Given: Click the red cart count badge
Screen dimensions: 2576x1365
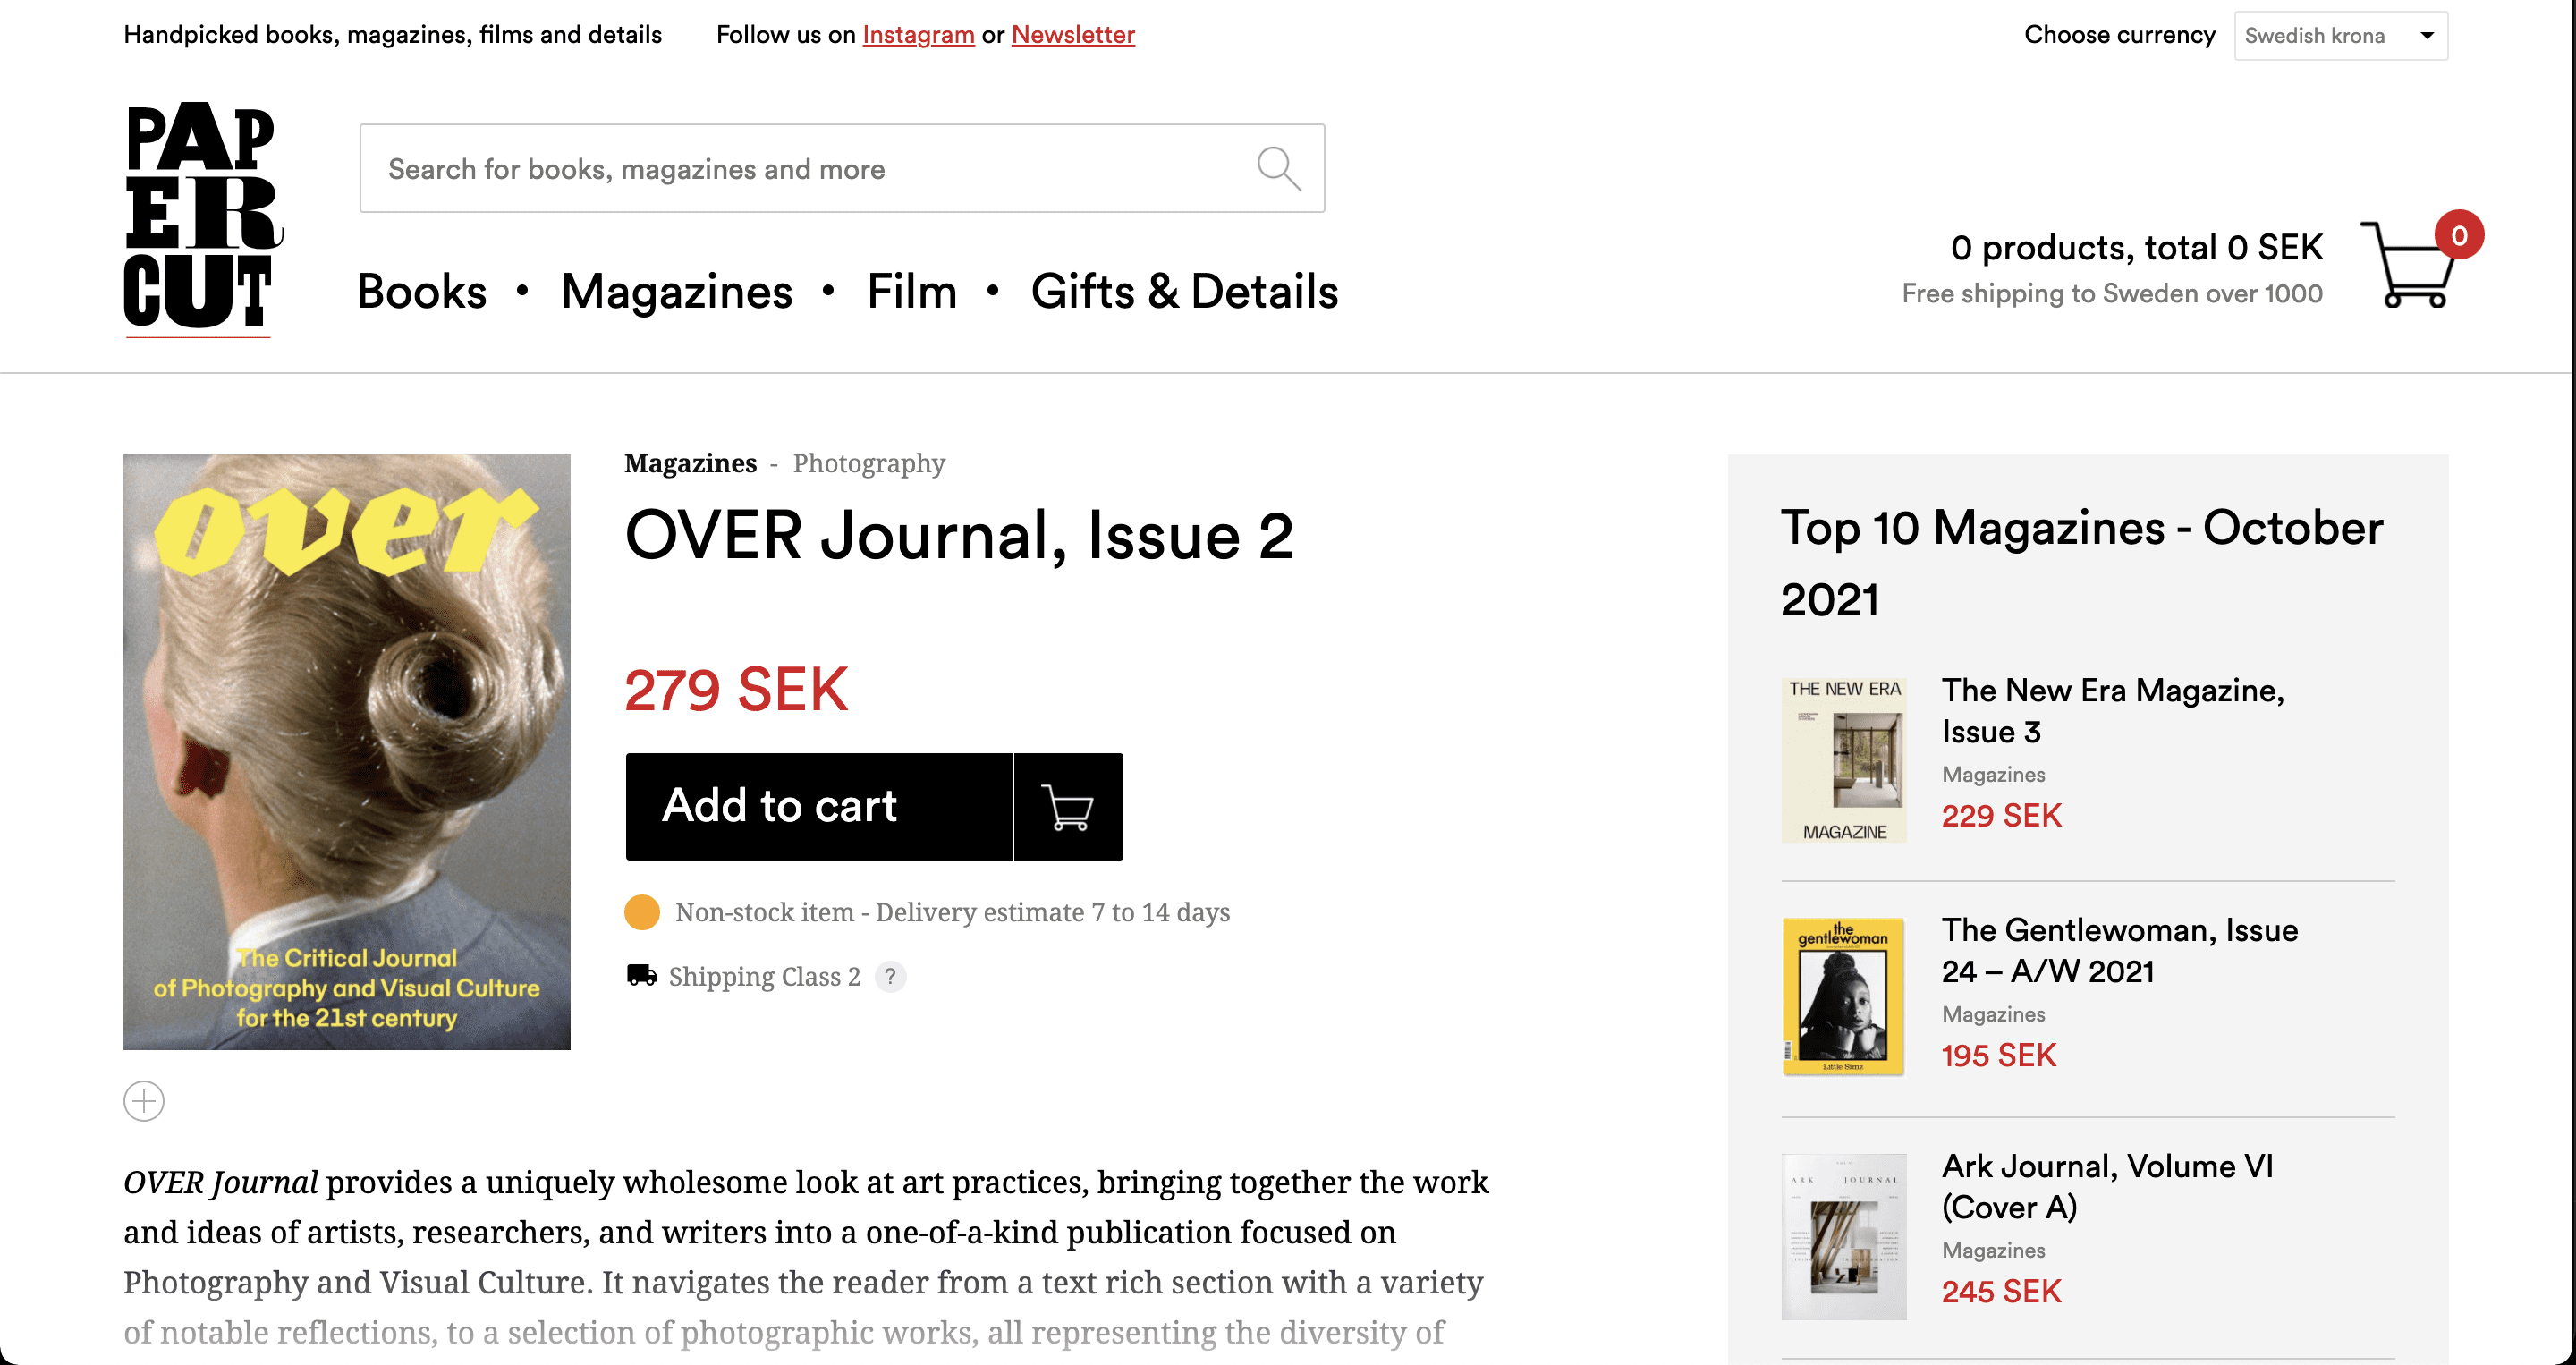Looking at the screenshot, I should (2458, 236).
